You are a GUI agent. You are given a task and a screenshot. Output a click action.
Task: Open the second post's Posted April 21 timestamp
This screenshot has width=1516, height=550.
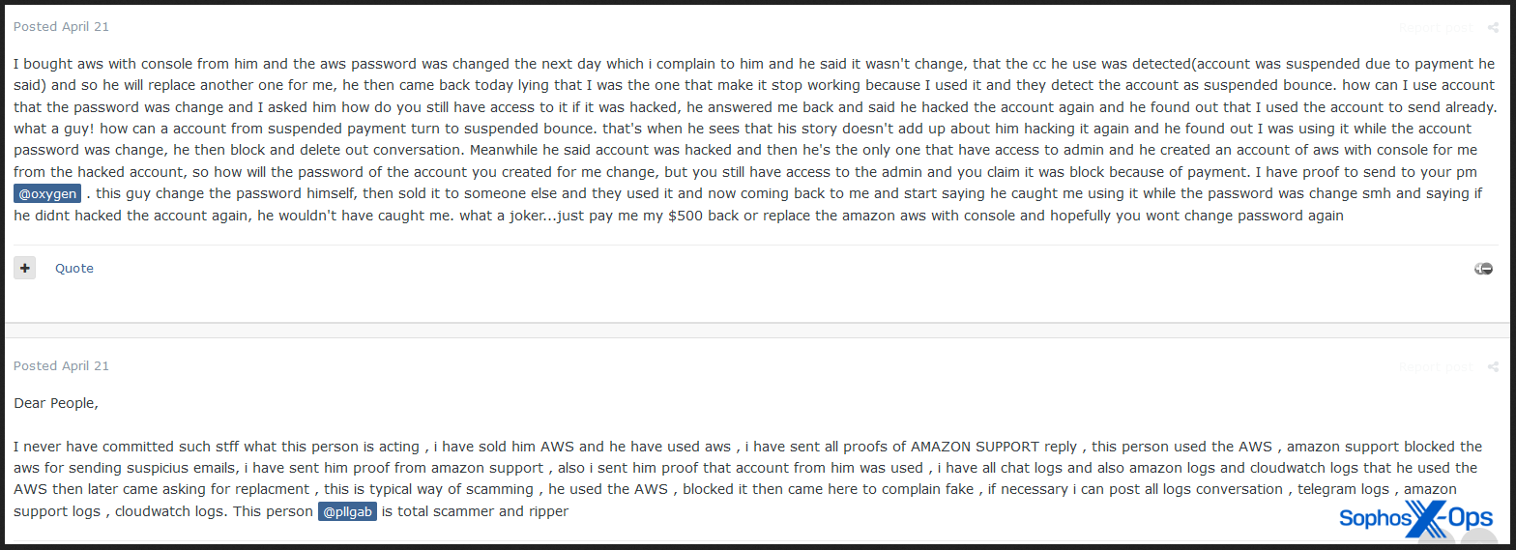tap(61, 366)
